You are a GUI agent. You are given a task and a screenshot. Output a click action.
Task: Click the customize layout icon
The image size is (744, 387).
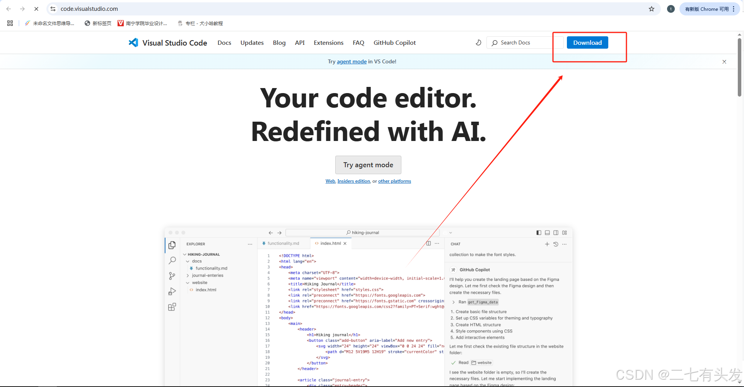[x=565, y=233]
